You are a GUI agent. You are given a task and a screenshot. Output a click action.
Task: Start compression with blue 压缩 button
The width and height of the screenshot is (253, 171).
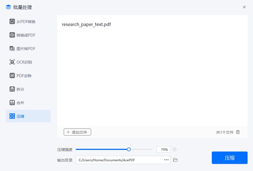point(230,158)
